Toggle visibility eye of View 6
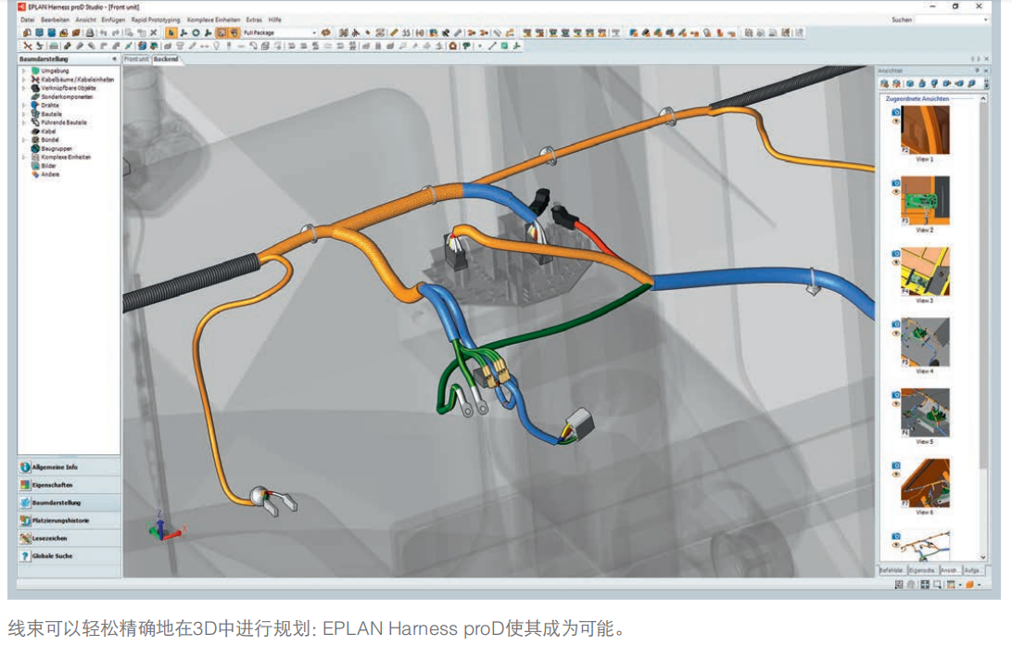 coord(896,475)
